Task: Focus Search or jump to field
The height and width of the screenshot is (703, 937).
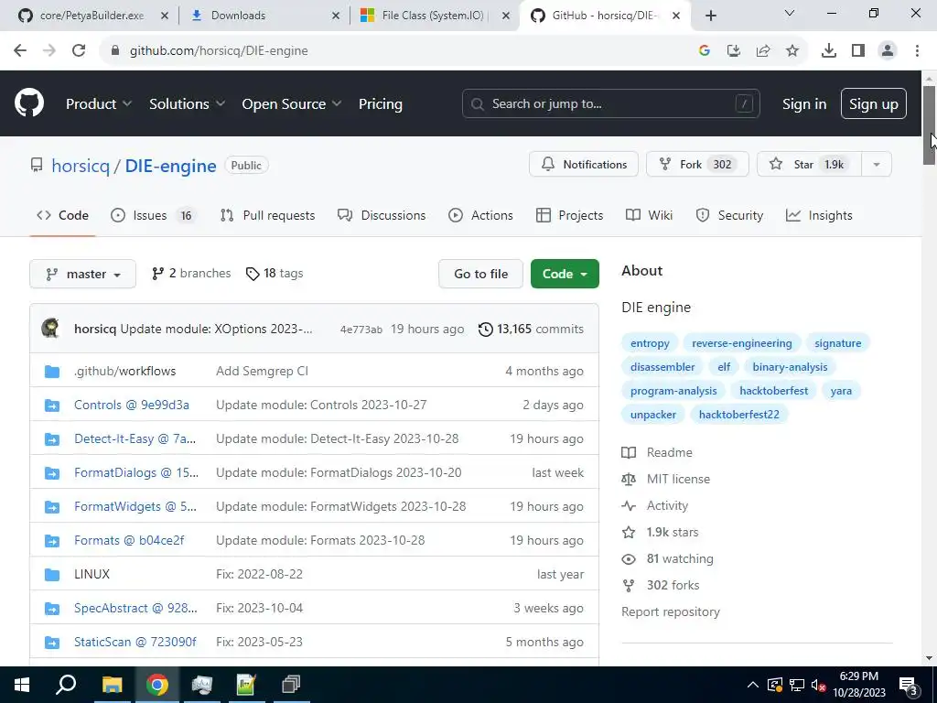Action: pos(610,104)
